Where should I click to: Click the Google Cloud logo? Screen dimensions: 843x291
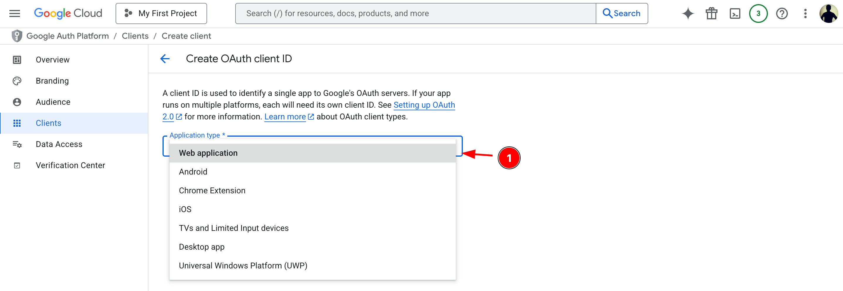tap(68, 13)
